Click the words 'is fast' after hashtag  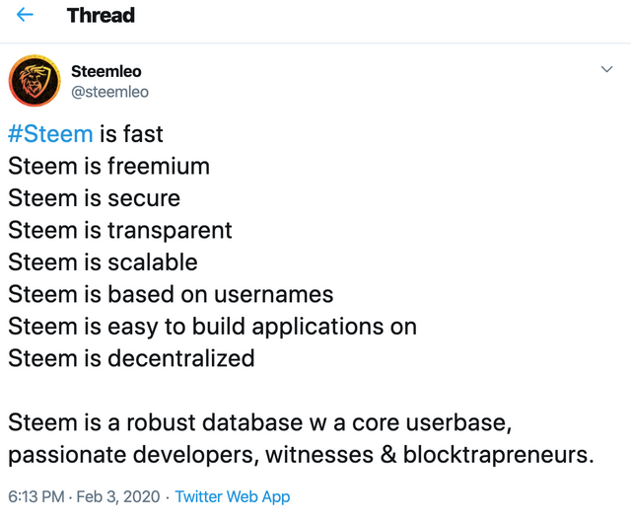pyautogui.click(x=131, y=134)
